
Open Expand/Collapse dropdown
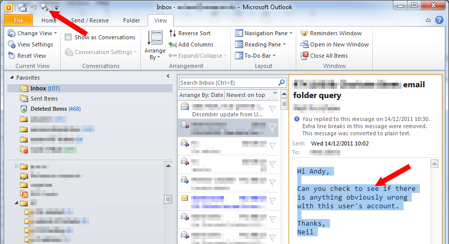(198, 56)
